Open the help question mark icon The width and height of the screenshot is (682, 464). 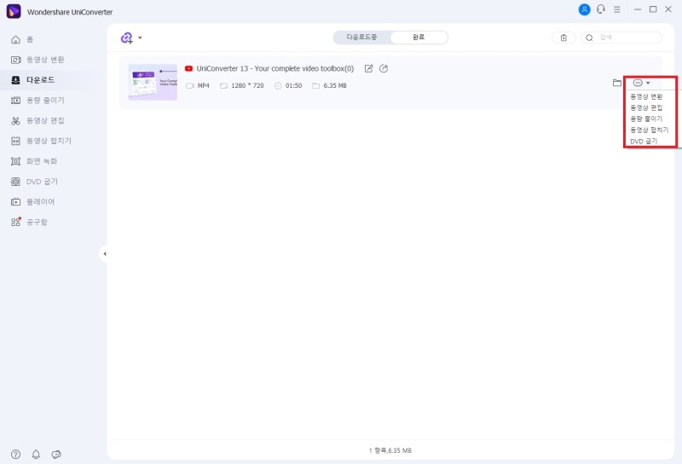click(x=15, y=455)
